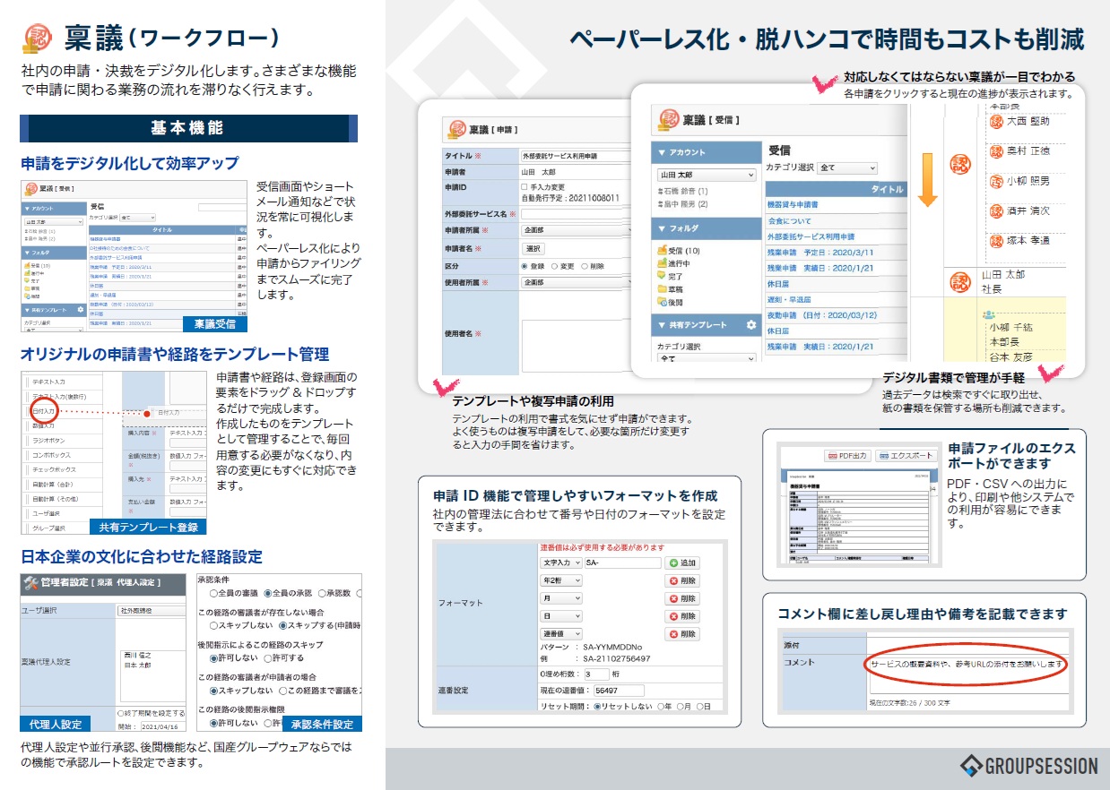The image size is (1110, 790).
Task: Open the 山田 太郎 account dropdown
Action: pos(707,175)
